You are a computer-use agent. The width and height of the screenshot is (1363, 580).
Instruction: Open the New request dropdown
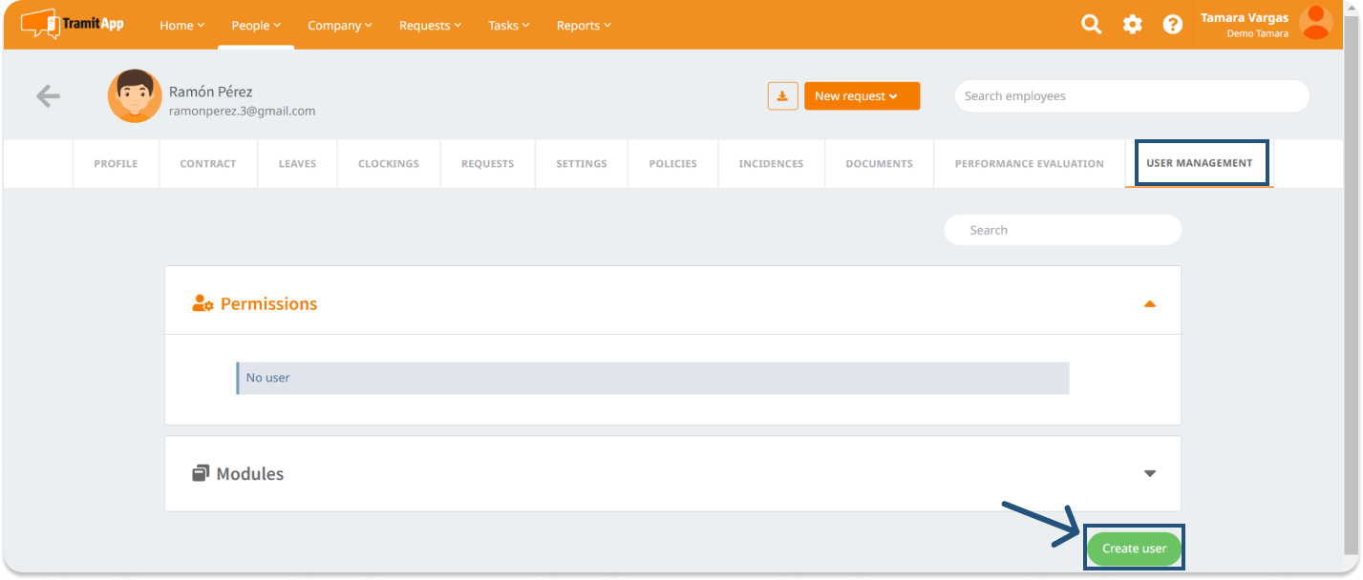pos(862,96)
